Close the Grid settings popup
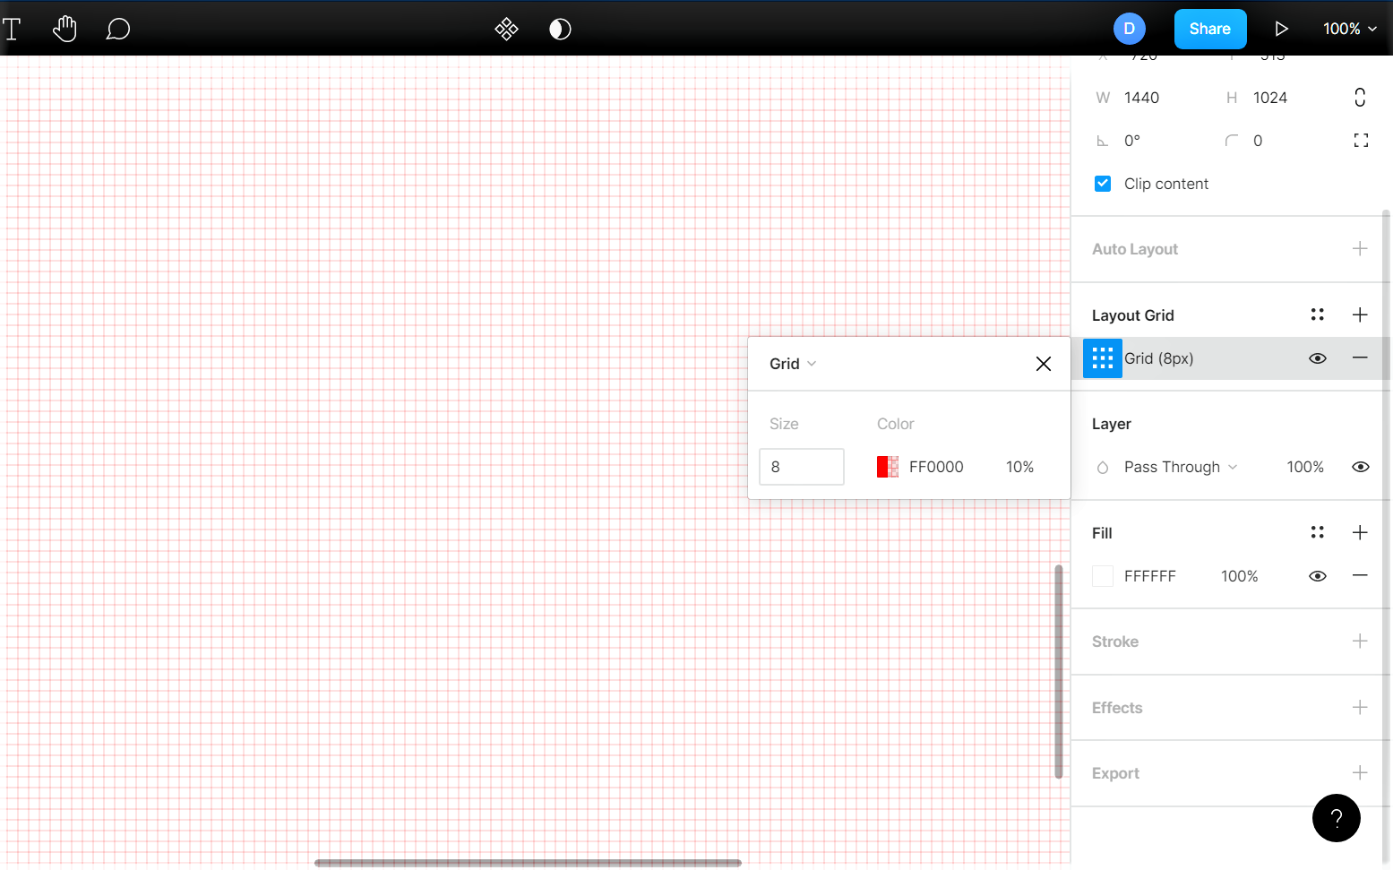Image resolution: width=1393 pixels, height=870 pixels. pos(1044,364)
